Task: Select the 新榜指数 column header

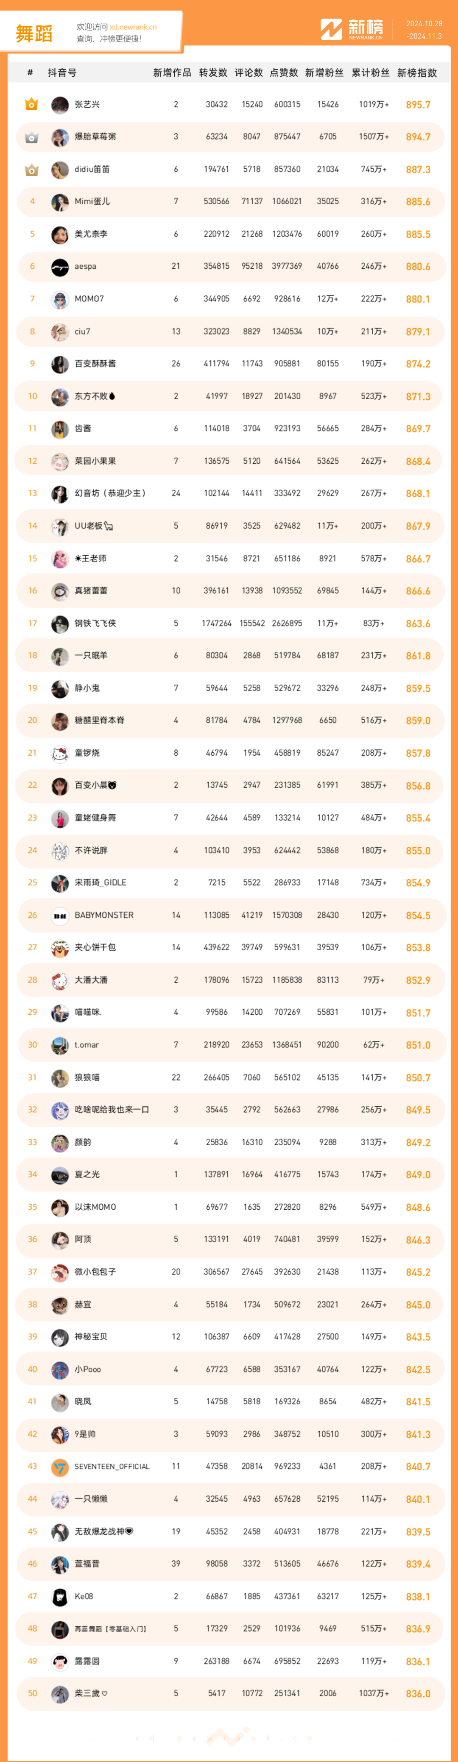Action: tap(417, 72)
